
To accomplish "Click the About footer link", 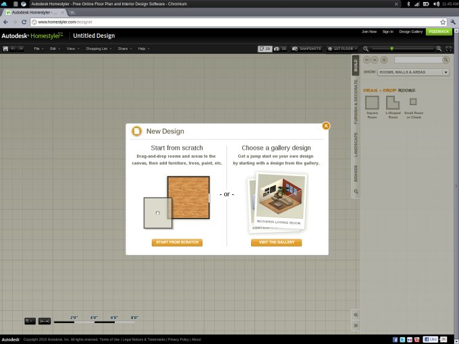I will point(196,339).
